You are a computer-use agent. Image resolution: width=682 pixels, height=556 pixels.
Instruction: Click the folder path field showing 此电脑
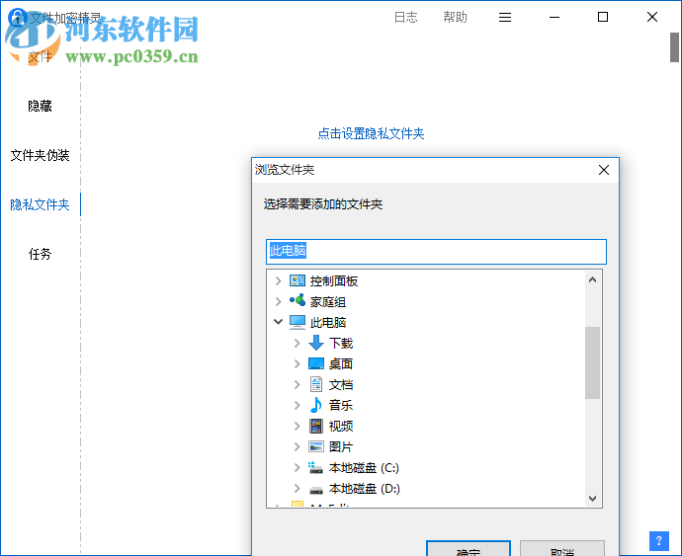pos(436,251)
